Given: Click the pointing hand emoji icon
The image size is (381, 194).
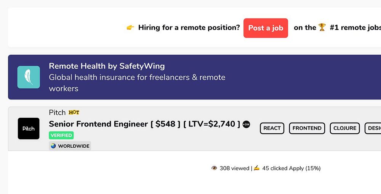Looking at the screenshot, I should [130, 28].
